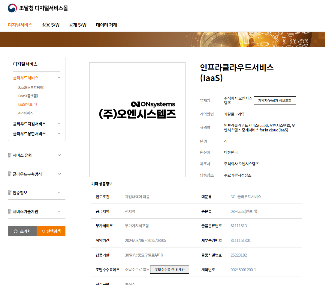This screenshot has height=285, width=329.
Task: Open the 공개 S/W top menu tab
Action: [x=78, y=25]
